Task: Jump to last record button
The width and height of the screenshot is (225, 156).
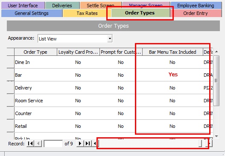Action: pos(88,143)
